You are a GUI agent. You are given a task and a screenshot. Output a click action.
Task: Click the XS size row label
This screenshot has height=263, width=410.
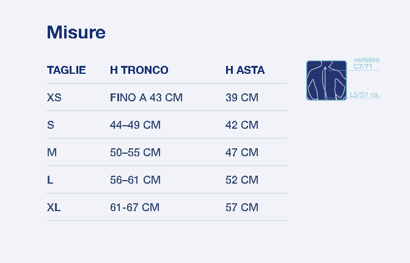tap(54, 98)
